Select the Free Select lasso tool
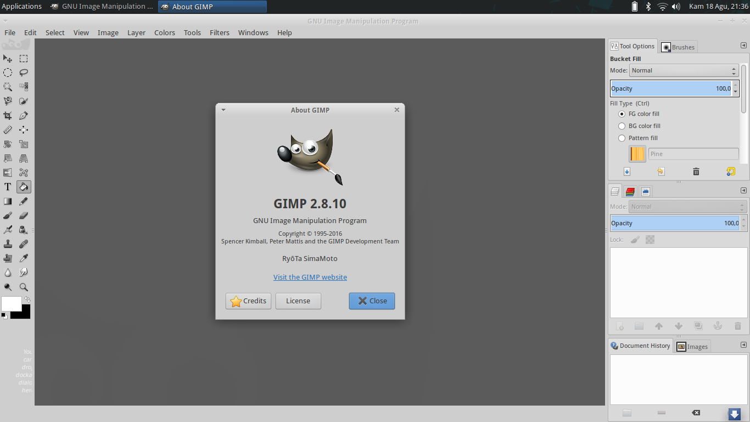The image size is (750, 422). (24, 73)
